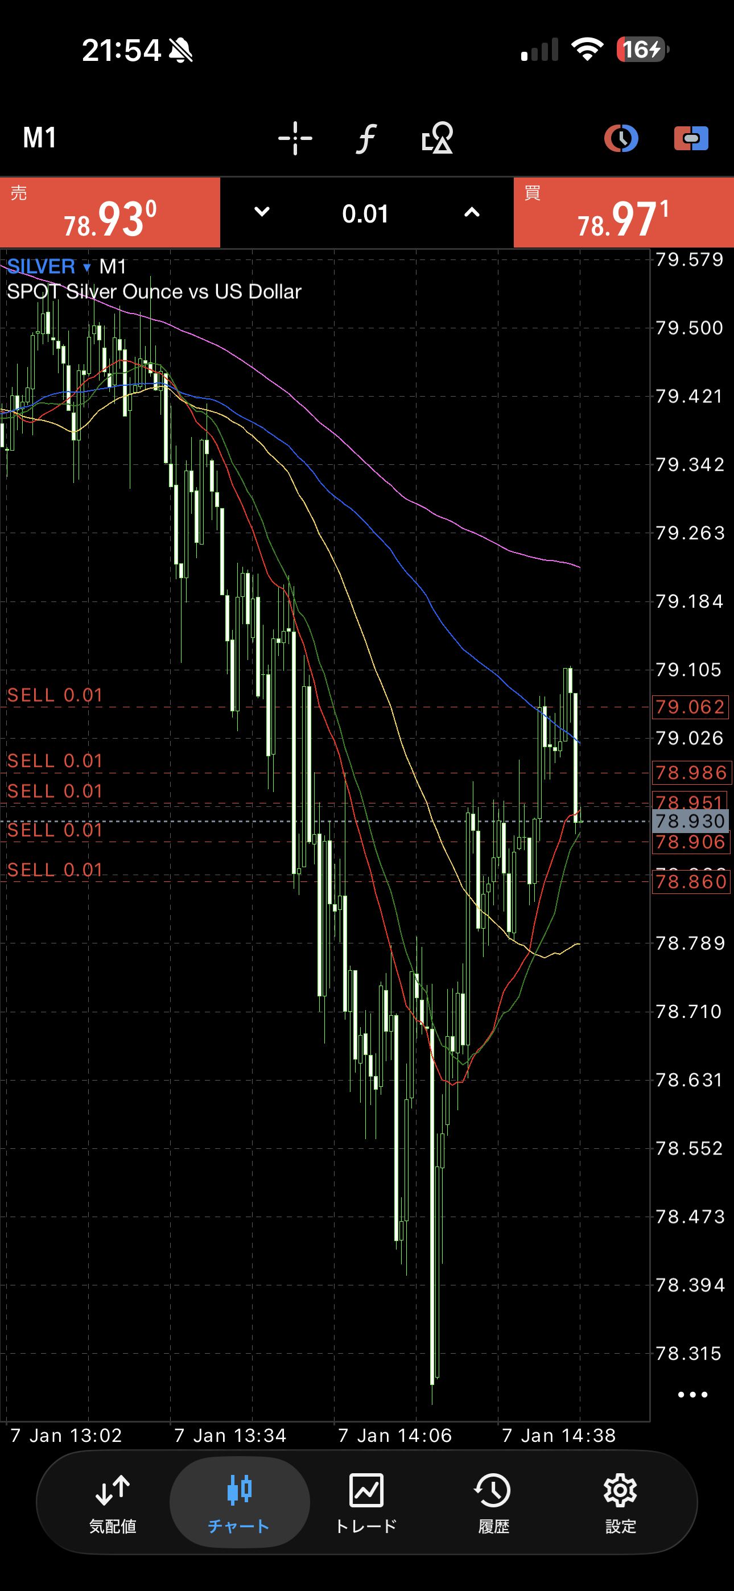Open the M1 timeframe selector
This screenshot has width=734, height=1591.
pyautogui.click(x=40, y=138)
